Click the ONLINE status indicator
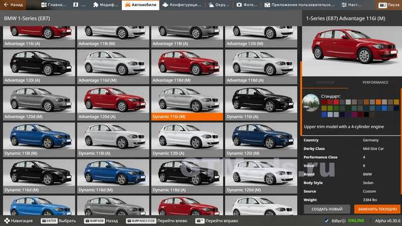 click(x=356, y=220)
